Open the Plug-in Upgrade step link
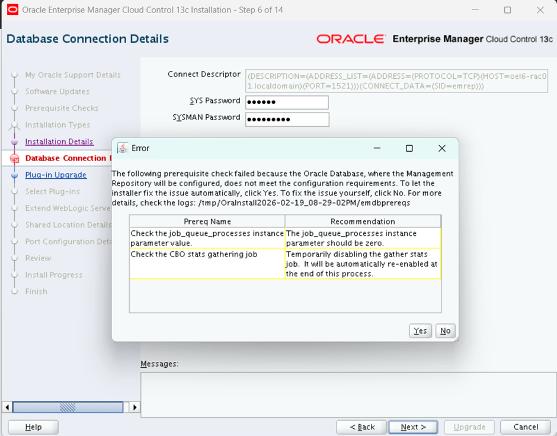This screenshot has height=436, width=557. click(56, 175)
